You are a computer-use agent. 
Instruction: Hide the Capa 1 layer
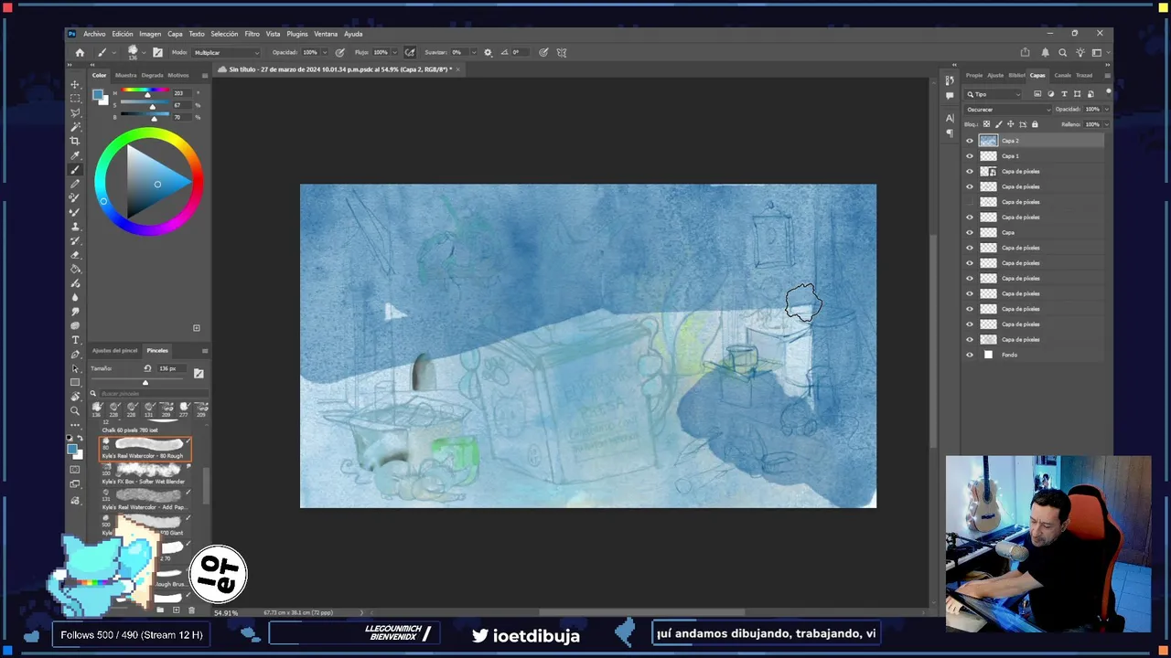[x=970, y=156]
